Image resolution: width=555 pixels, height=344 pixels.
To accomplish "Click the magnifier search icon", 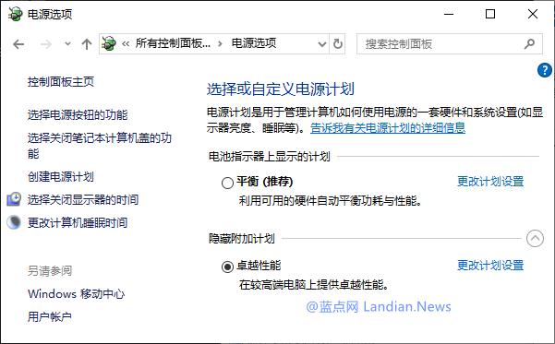I will pos(529,44).
